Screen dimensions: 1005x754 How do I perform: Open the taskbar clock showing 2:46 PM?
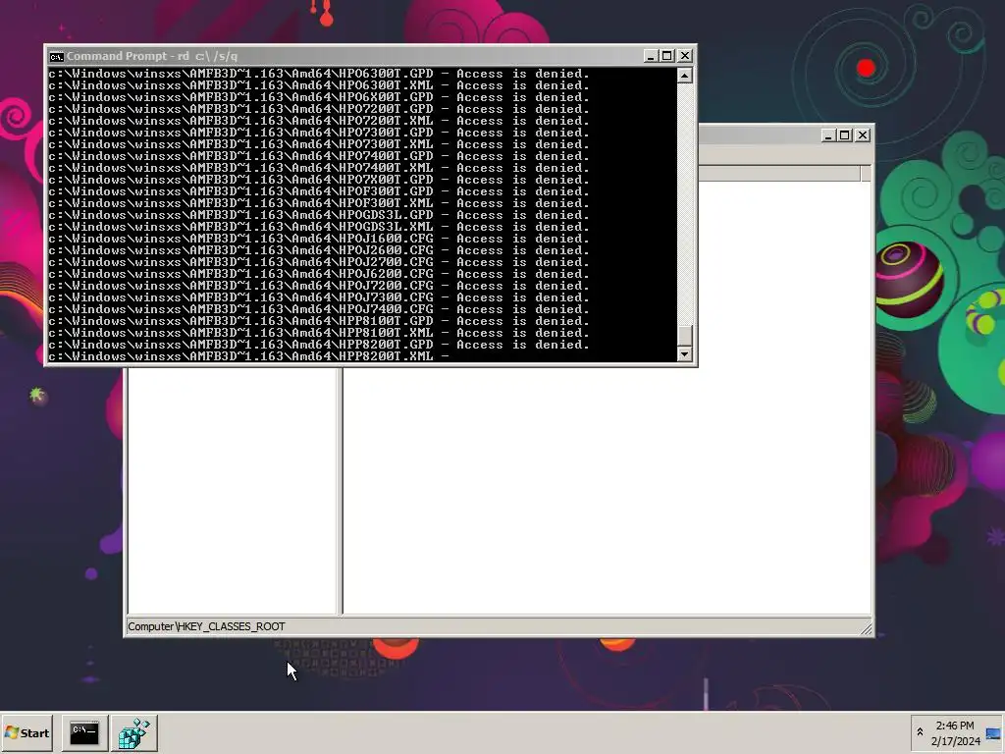pos(954,726)
